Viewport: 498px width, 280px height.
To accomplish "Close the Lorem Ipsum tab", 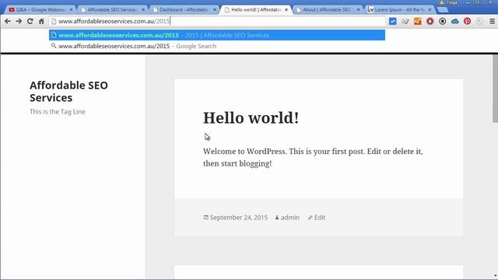I will pyautogui.click(x=430, y=10).
